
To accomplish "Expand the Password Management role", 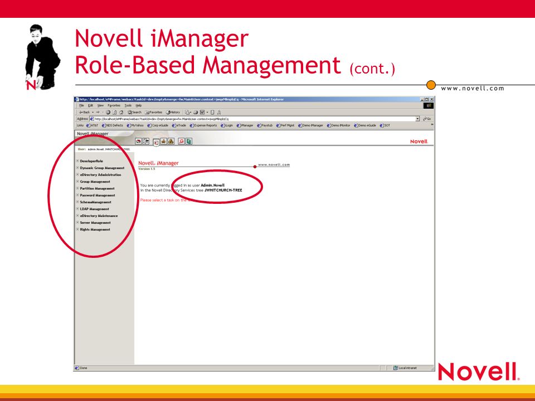I will click(x=77, y=195).
